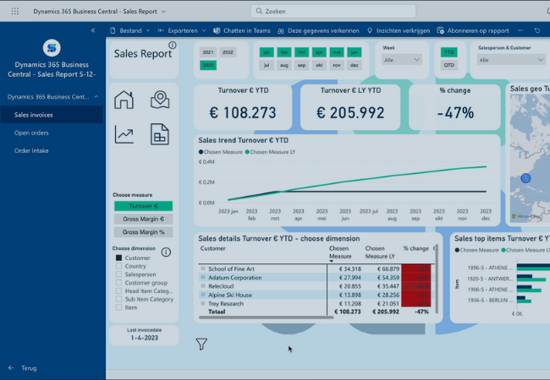Toggle the jan month slicer
The image size is (550, 380).
267,52
